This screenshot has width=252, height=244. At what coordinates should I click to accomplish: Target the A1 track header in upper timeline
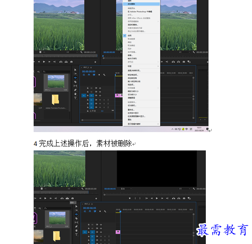point(91,100)
